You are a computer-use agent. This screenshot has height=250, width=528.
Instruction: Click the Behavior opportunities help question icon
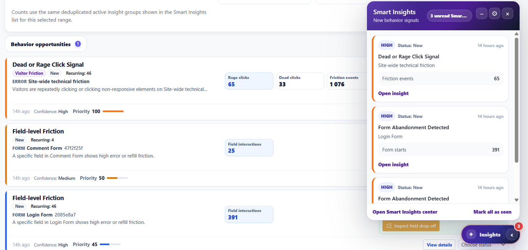pyautogui.click(x=78, y=44)
